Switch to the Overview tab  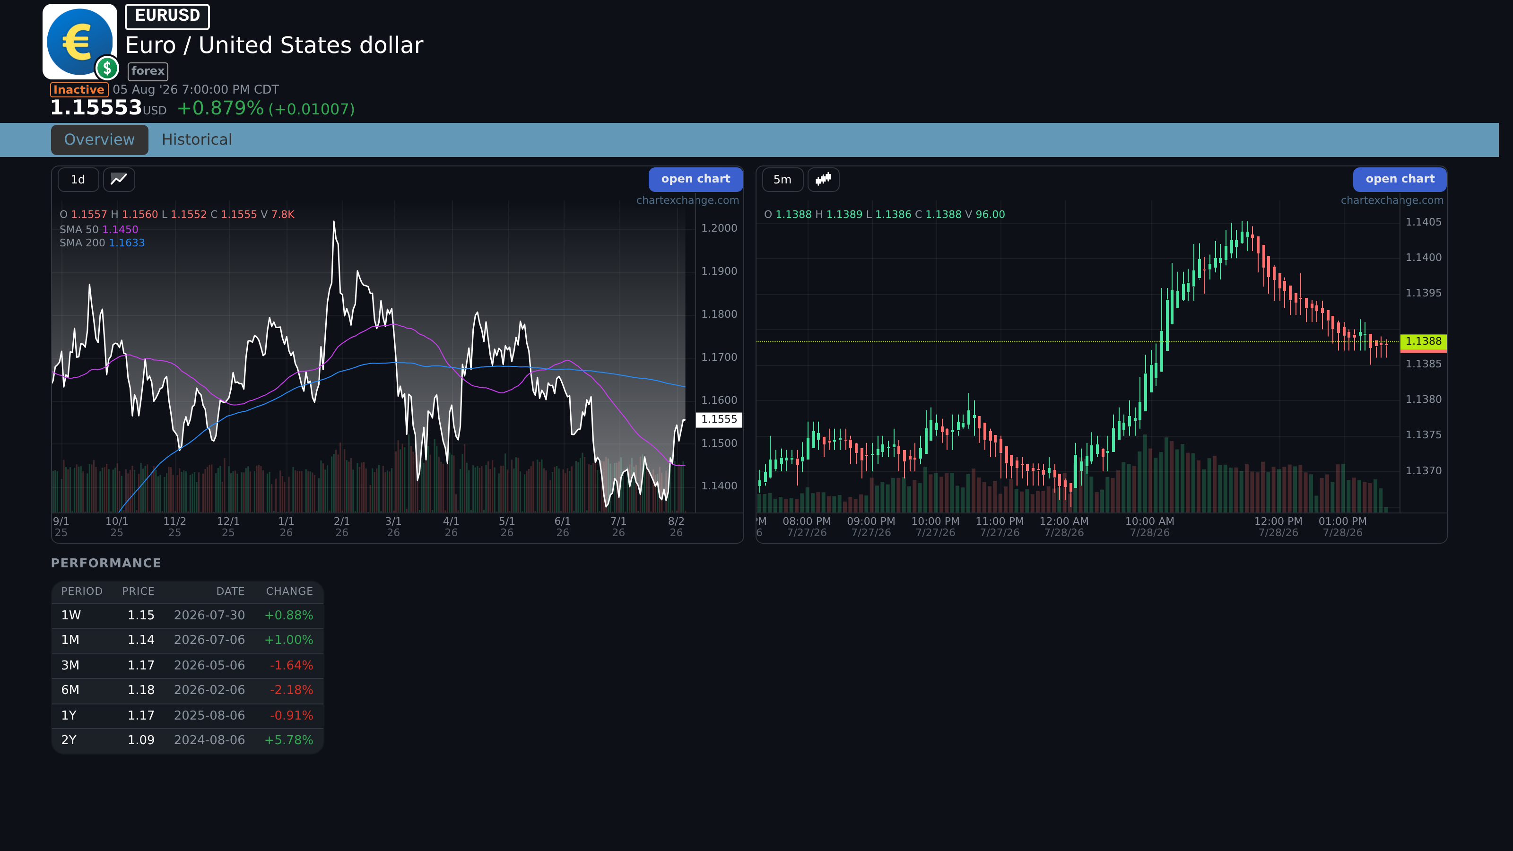point(99,140)
